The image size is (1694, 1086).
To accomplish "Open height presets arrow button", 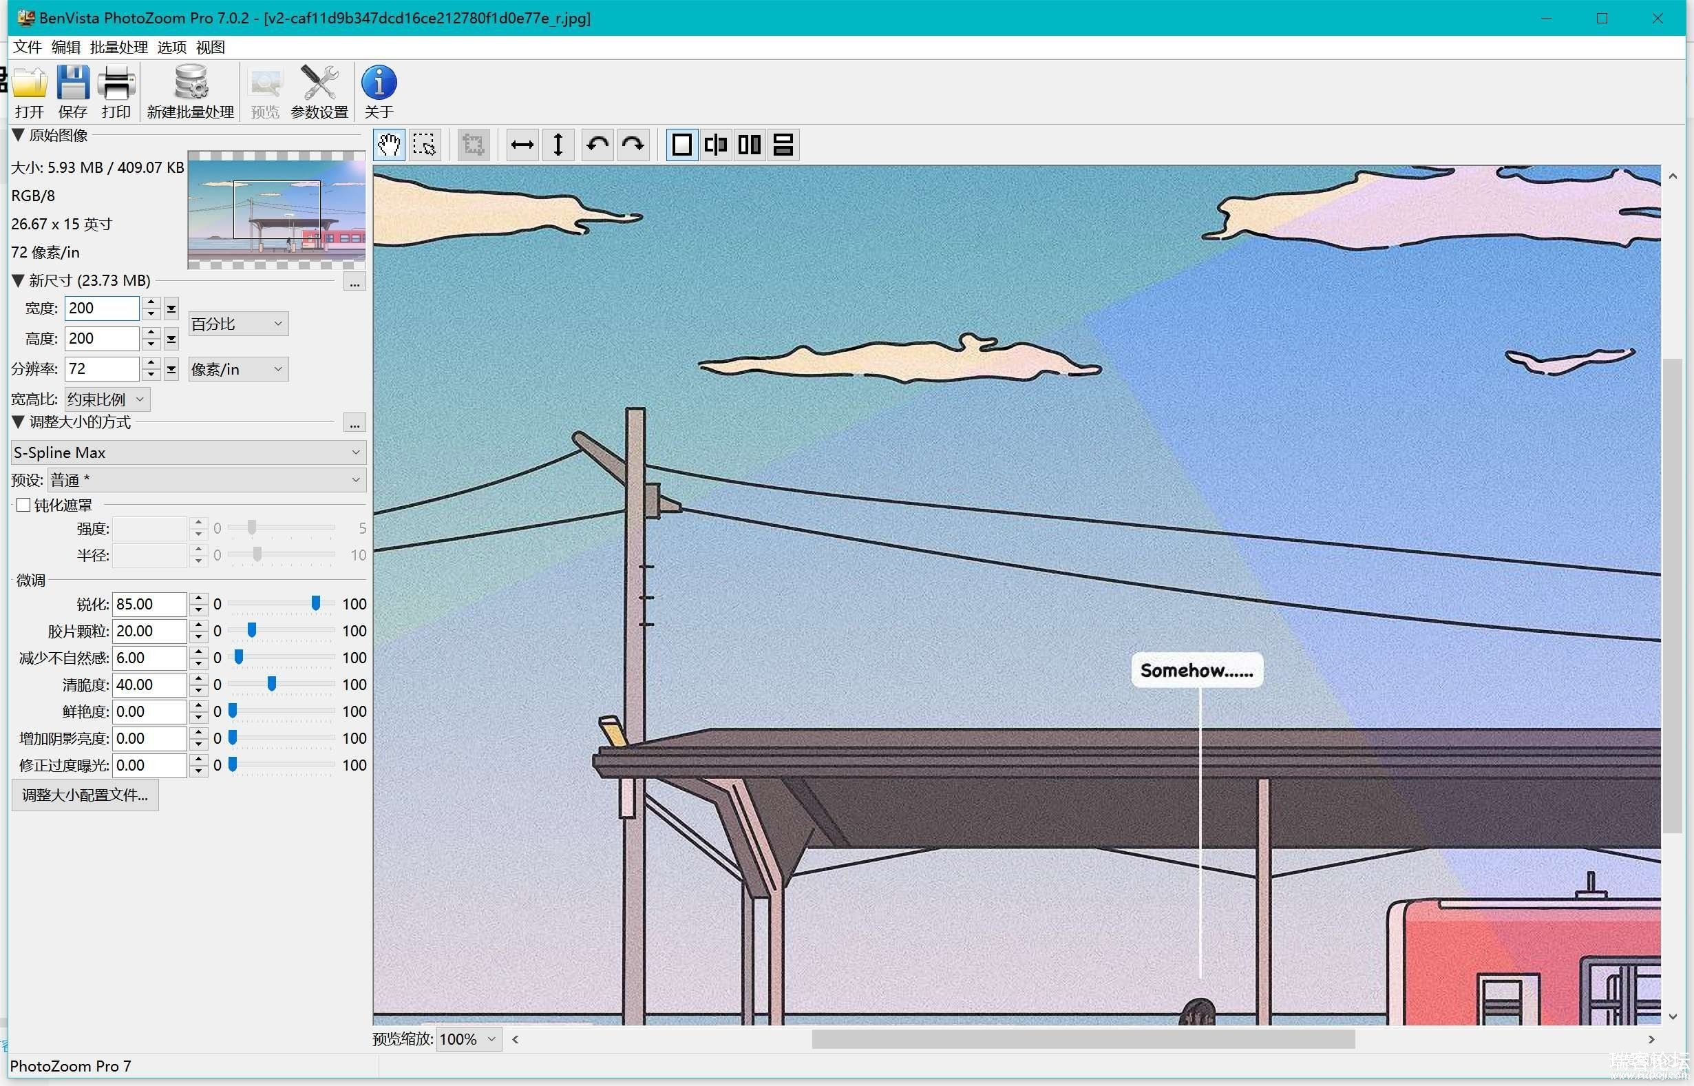I will pyautogui.click(x=171, y=340).
